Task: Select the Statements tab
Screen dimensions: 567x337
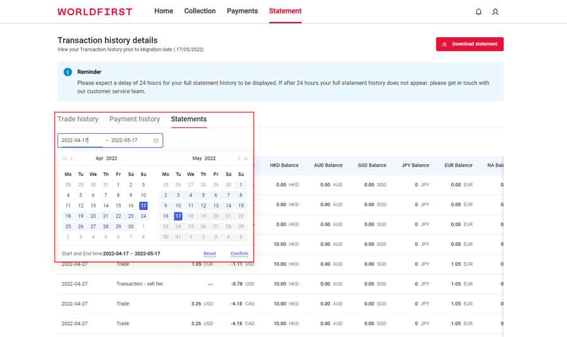Action: pos(189,119)
